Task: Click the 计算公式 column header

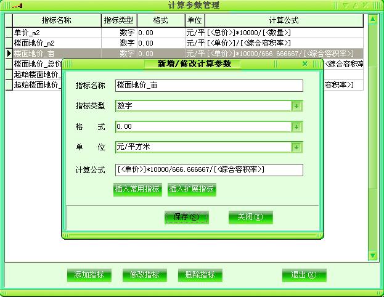Action: click(284, 20)
